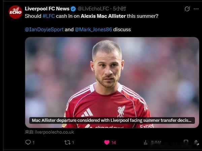Click the Alexis Mac Allister bold text

coord(103,16)
